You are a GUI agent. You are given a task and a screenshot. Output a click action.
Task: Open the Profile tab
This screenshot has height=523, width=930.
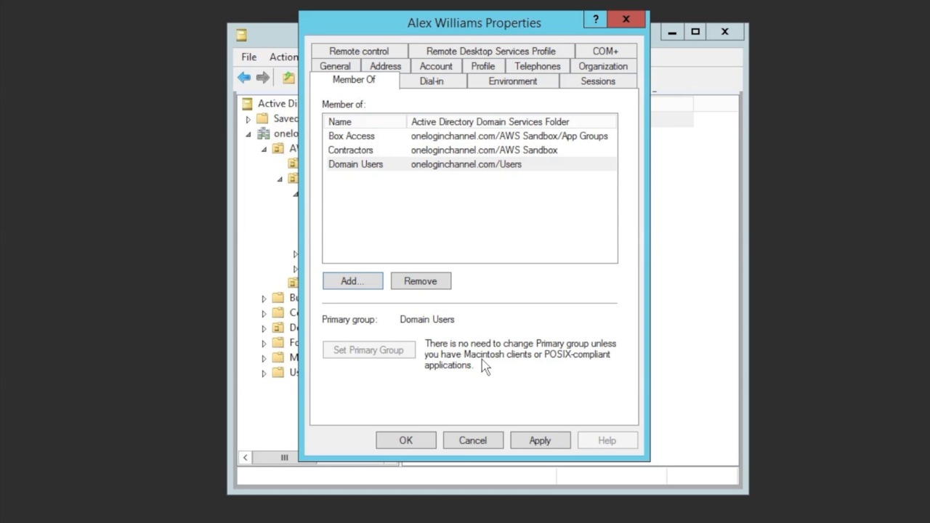coord(483,66)
